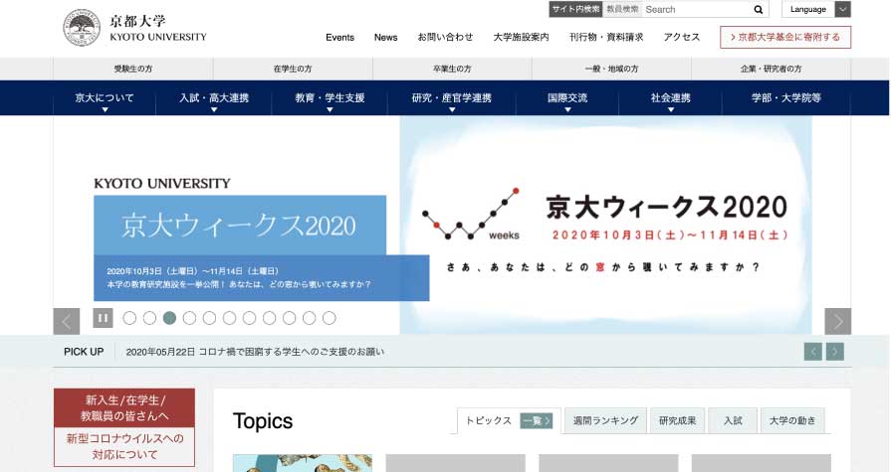This screenshot has width=891, height=472.
Task: Open the first Topics thumbnail image
Action: pos(303,463)
